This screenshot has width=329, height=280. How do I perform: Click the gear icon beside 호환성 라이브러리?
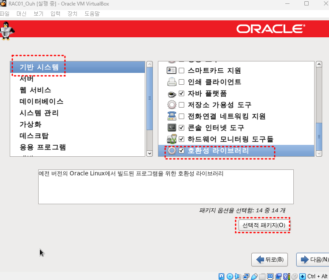click(x=172, y=150)
